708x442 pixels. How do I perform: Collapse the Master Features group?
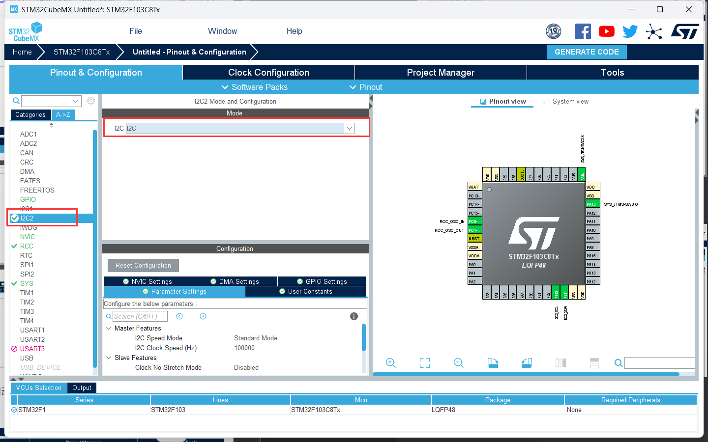[x=109, y=328]
